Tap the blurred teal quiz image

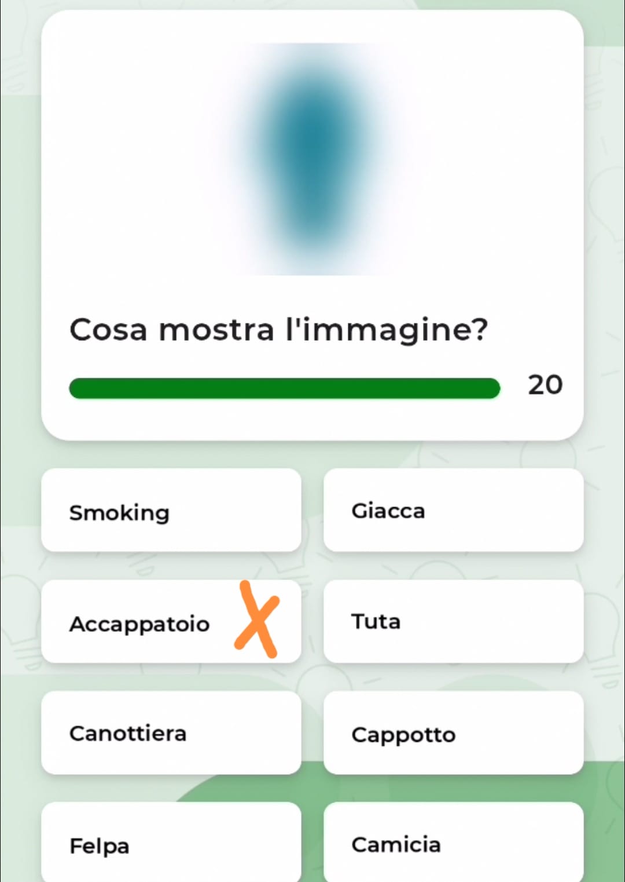click(x=312, y=159)
